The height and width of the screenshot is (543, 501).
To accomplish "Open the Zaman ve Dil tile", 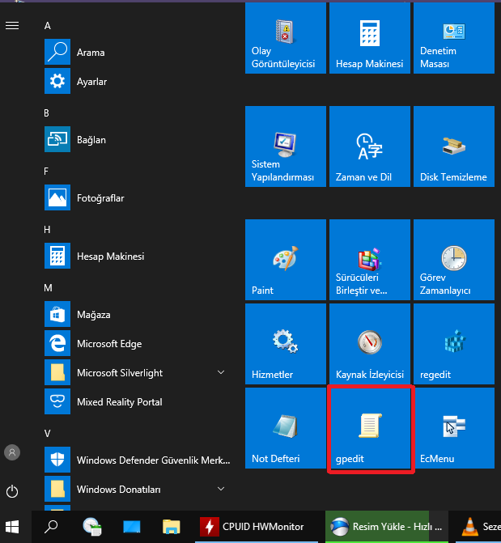I will tap(370, 146).
